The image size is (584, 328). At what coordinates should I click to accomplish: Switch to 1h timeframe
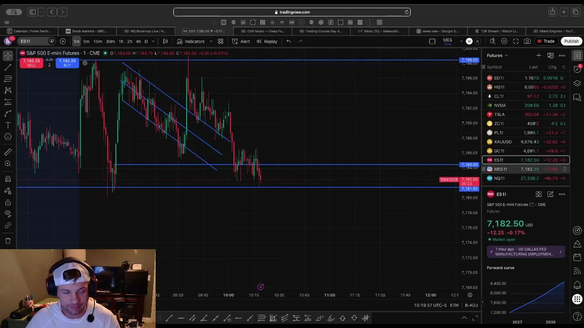tap(121, 41)
